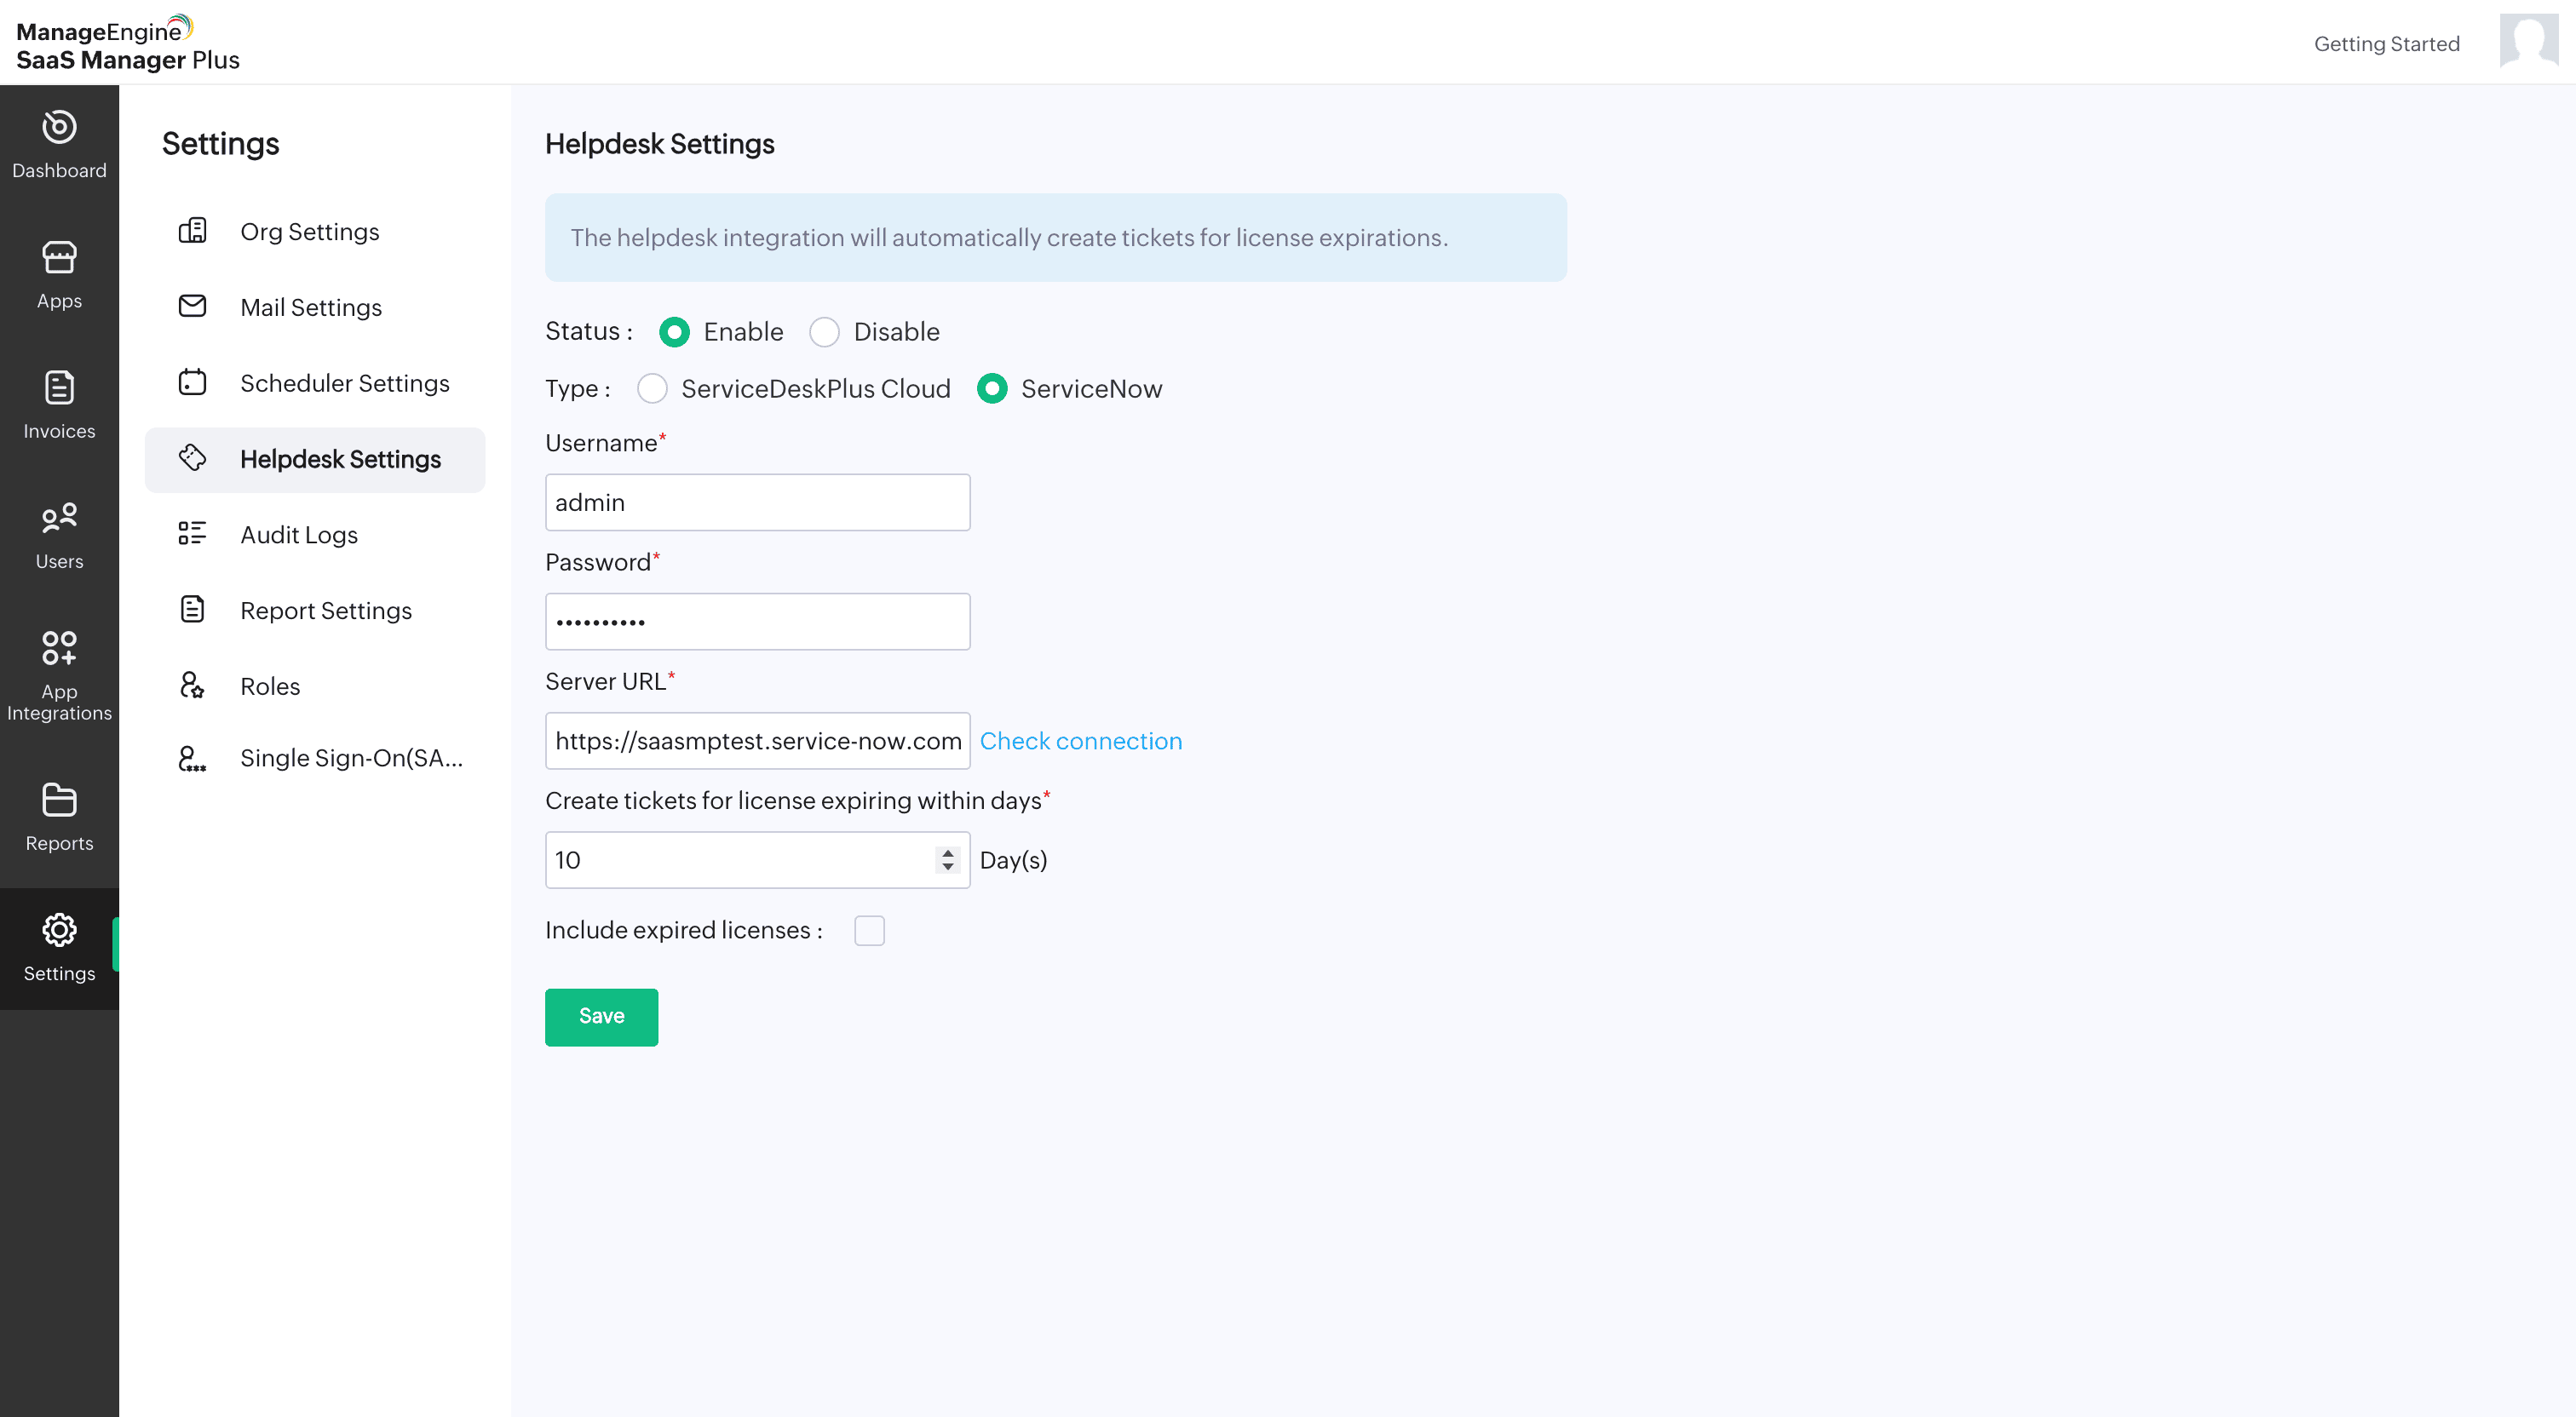Open the Invoices document icon
The height and width of the screenshot is (1417, 2576).
click(59, 388)
